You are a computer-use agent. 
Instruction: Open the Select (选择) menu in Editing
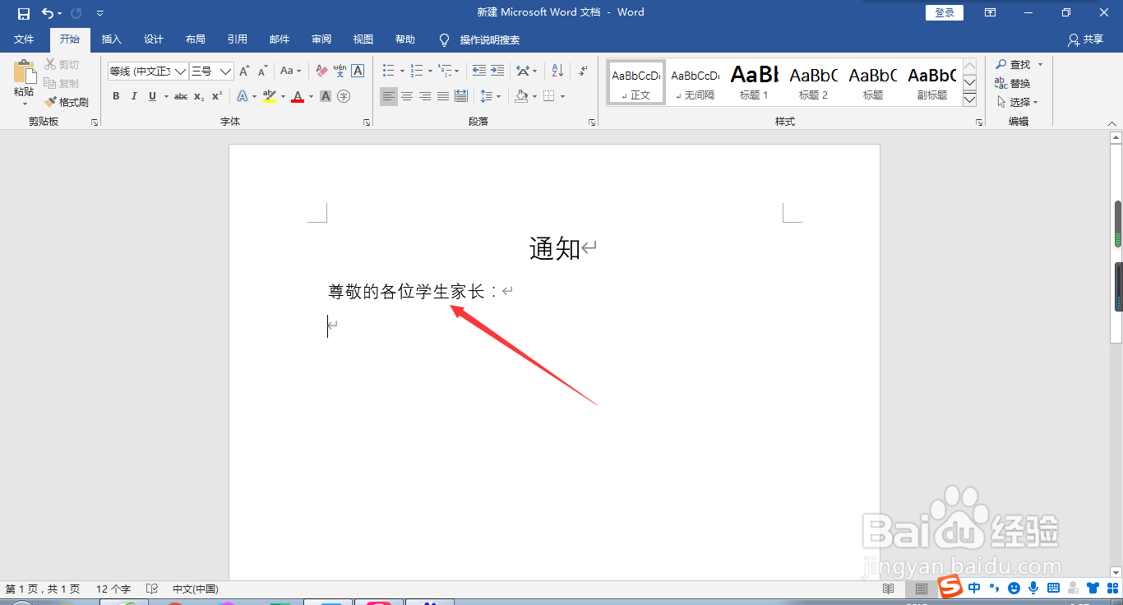point(1018,103)
